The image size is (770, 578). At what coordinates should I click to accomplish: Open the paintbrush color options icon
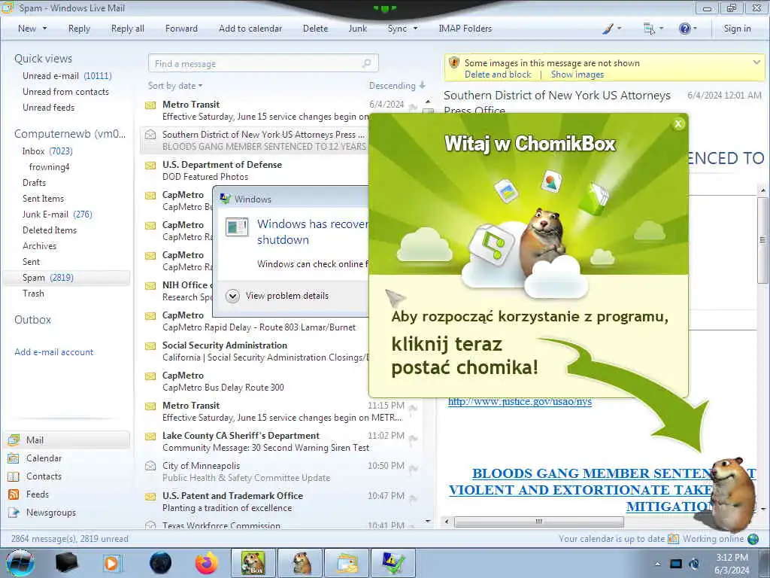click(608, 29)
